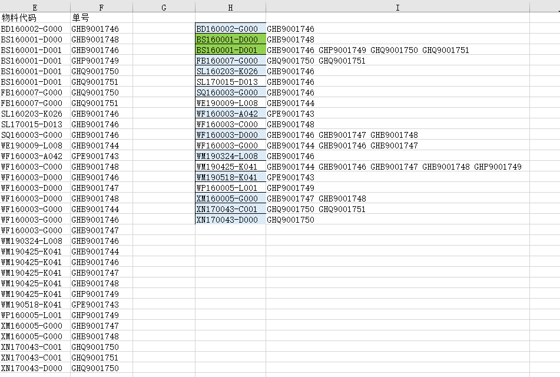Click the 单号 header cell
Screen dimensions: 560x377
point(101,18)
